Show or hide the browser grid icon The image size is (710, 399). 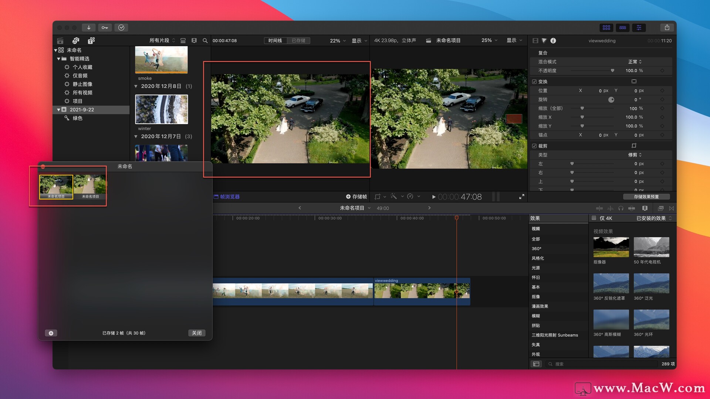[606, 27]
